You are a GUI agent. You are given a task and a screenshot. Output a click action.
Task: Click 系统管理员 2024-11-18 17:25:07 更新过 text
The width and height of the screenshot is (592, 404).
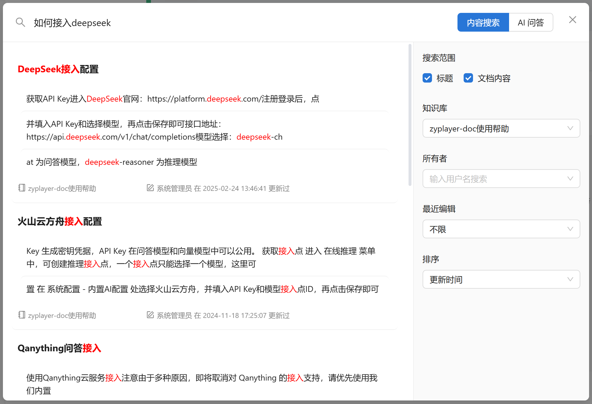pyautogui.click(x=223, y=315)
